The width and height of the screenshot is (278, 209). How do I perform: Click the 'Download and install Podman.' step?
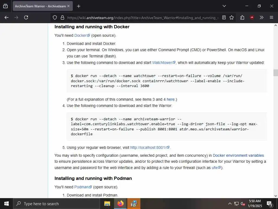tap(92, 195)
